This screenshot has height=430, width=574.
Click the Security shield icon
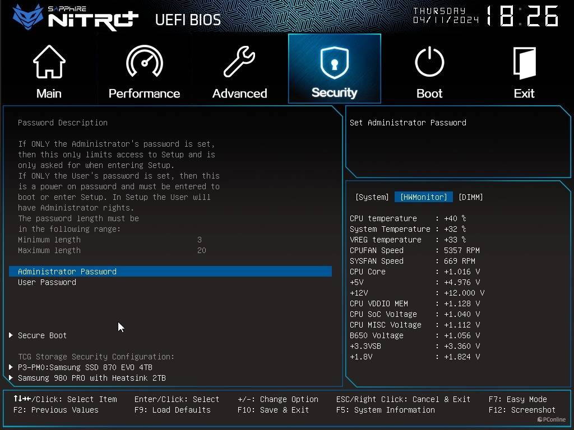point(334,63)
